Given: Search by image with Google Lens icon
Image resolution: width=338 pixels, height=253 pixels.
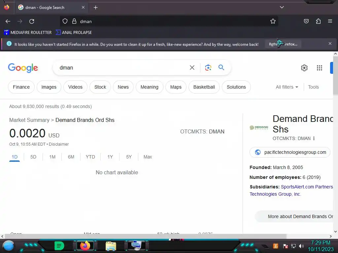Looking at the screenshot, I should pos(208,68).
